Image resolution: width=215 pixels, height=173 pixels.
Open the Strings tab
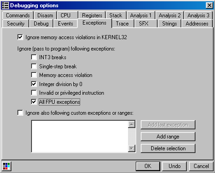pyautogui.click(x=169, y=24)
